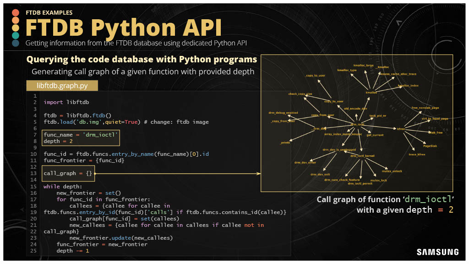Screen dimensions: 469x264
Task: Click the 'for func_id in func_frontier:' line
Action: [x=103, y=199]
